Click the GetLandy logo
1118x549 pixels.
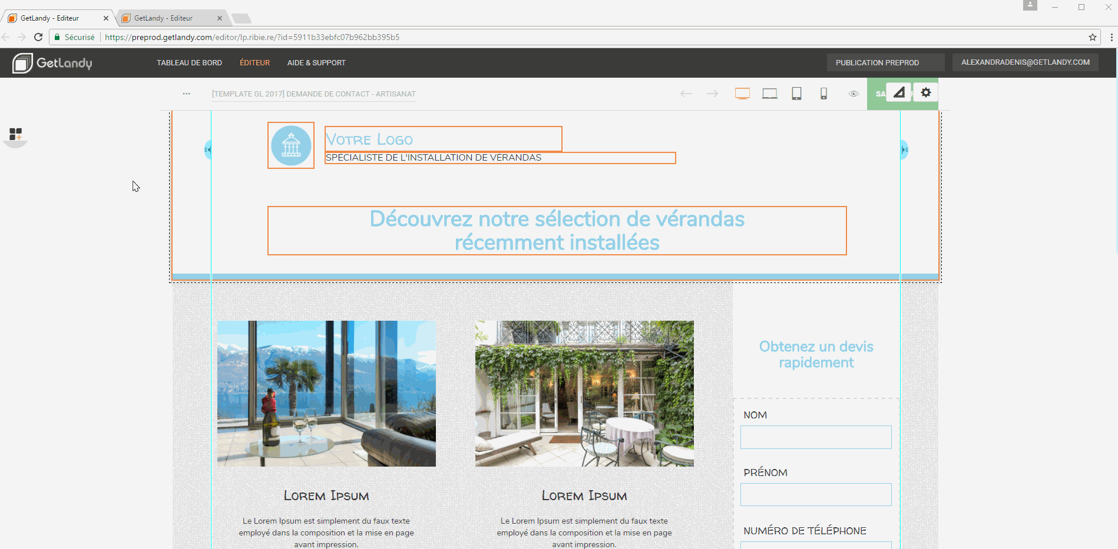tap(52, 63)
